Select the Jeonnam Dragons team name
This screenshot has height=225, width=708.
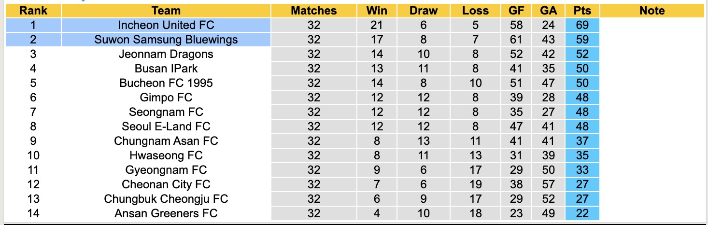166,54
